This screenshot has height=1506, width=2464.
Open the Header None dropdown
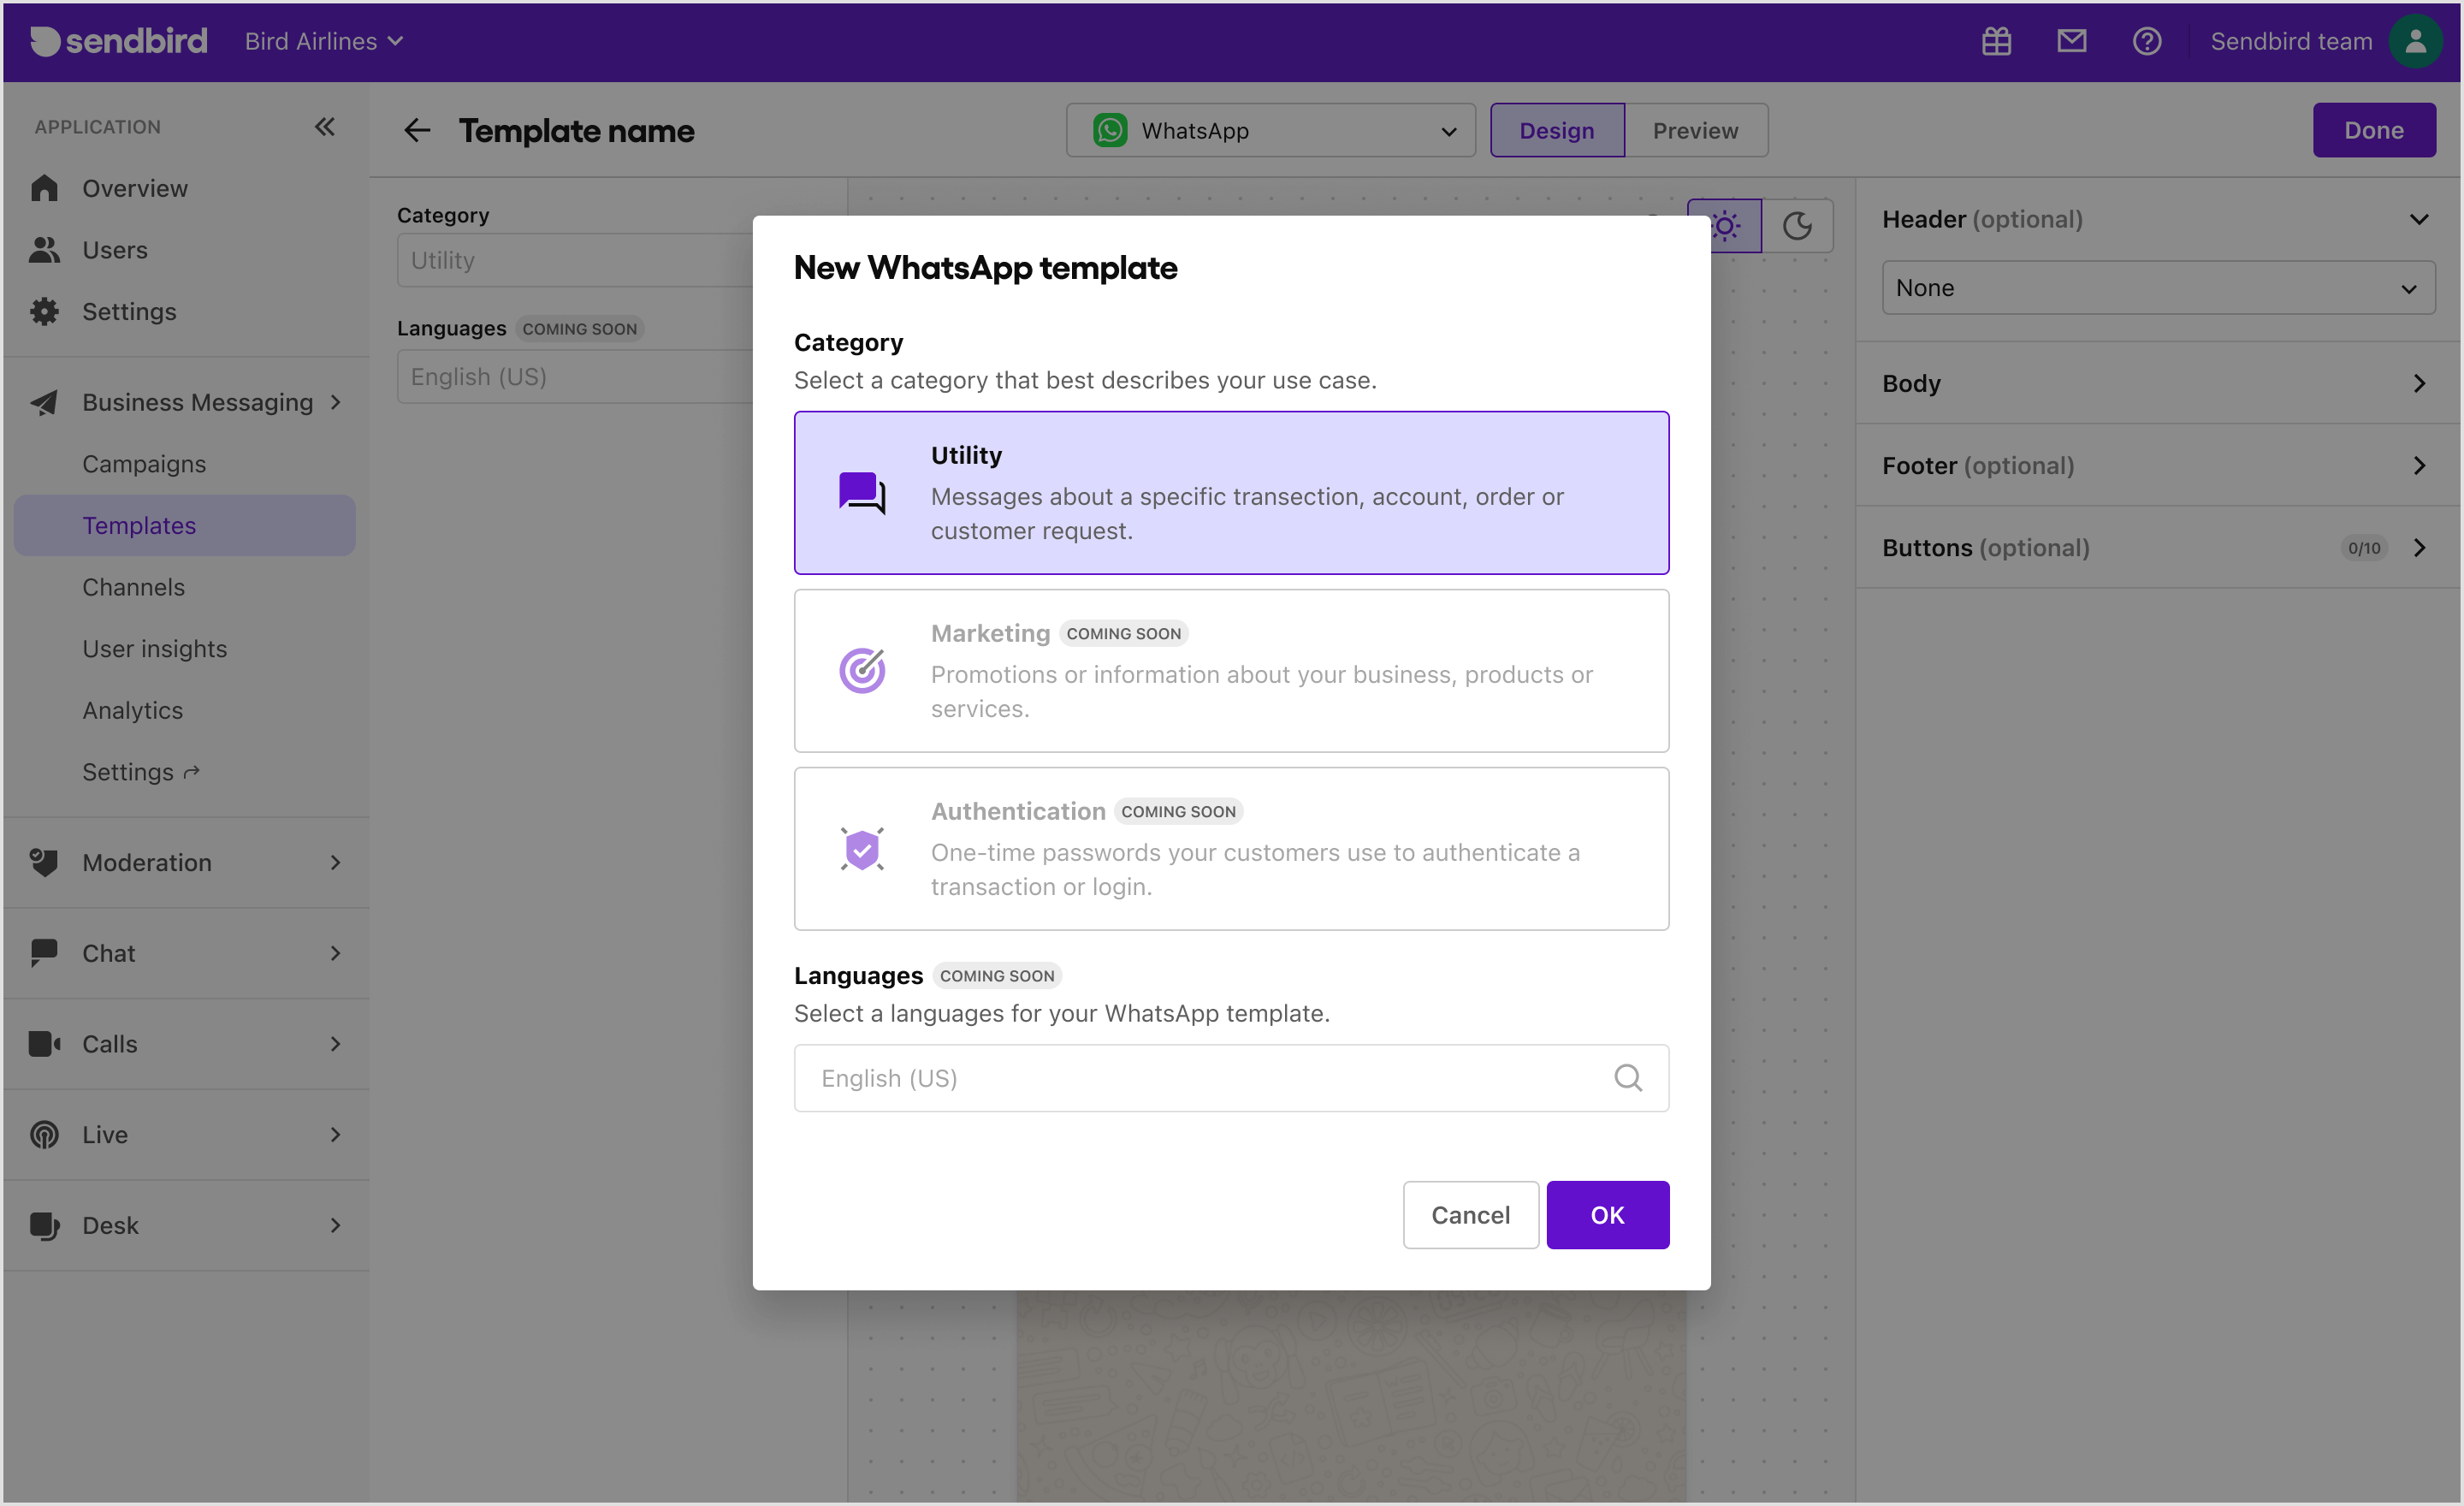click(x=2156, y=287)
